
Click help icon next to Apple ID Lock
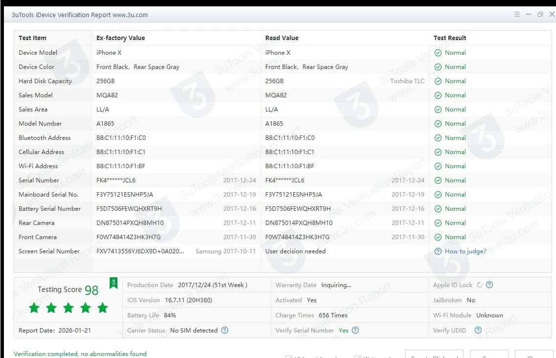[489, 285]
